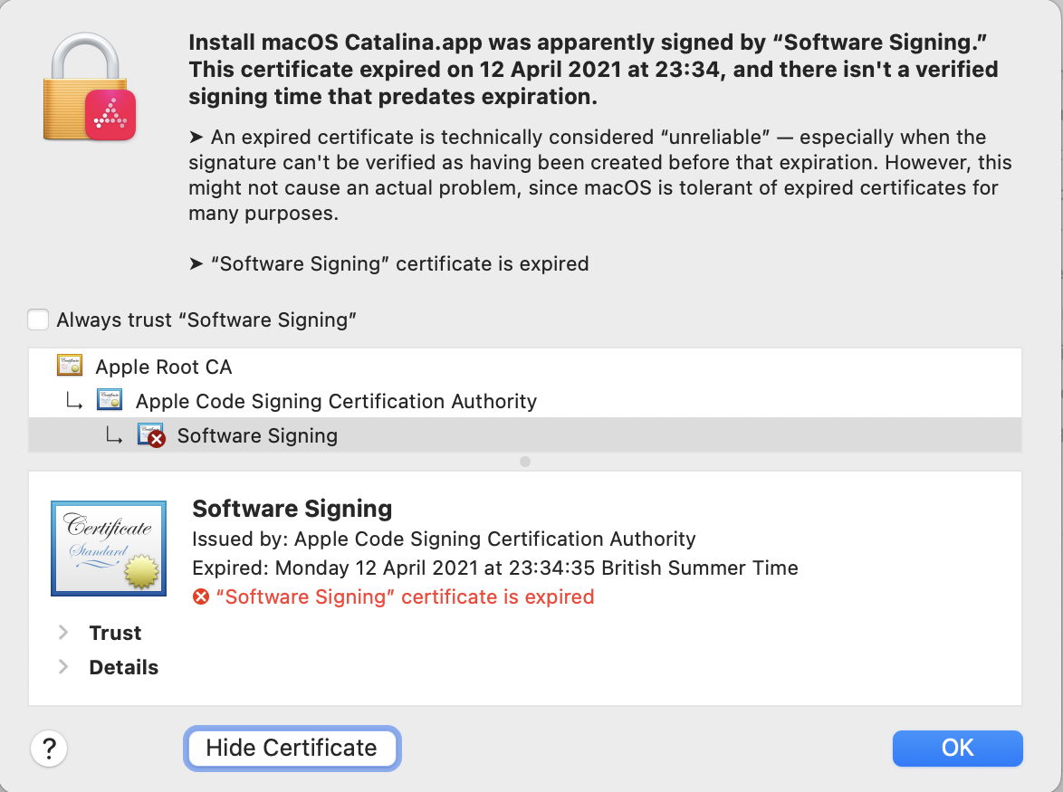
Task: Click the Apple Root CA certificate icon
Action: (70, 366)
